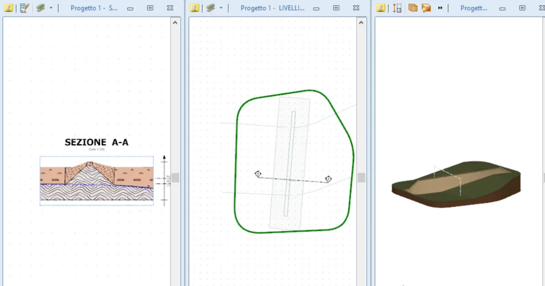The image size is (545, 286).
Task: Expand the hidden toolbar with the double chevron
Action: coord(440,8)
